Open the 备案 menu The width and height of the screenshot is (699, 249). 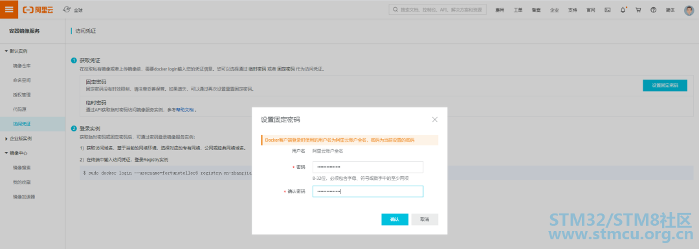pyautogui.click(x=537, y=10)
